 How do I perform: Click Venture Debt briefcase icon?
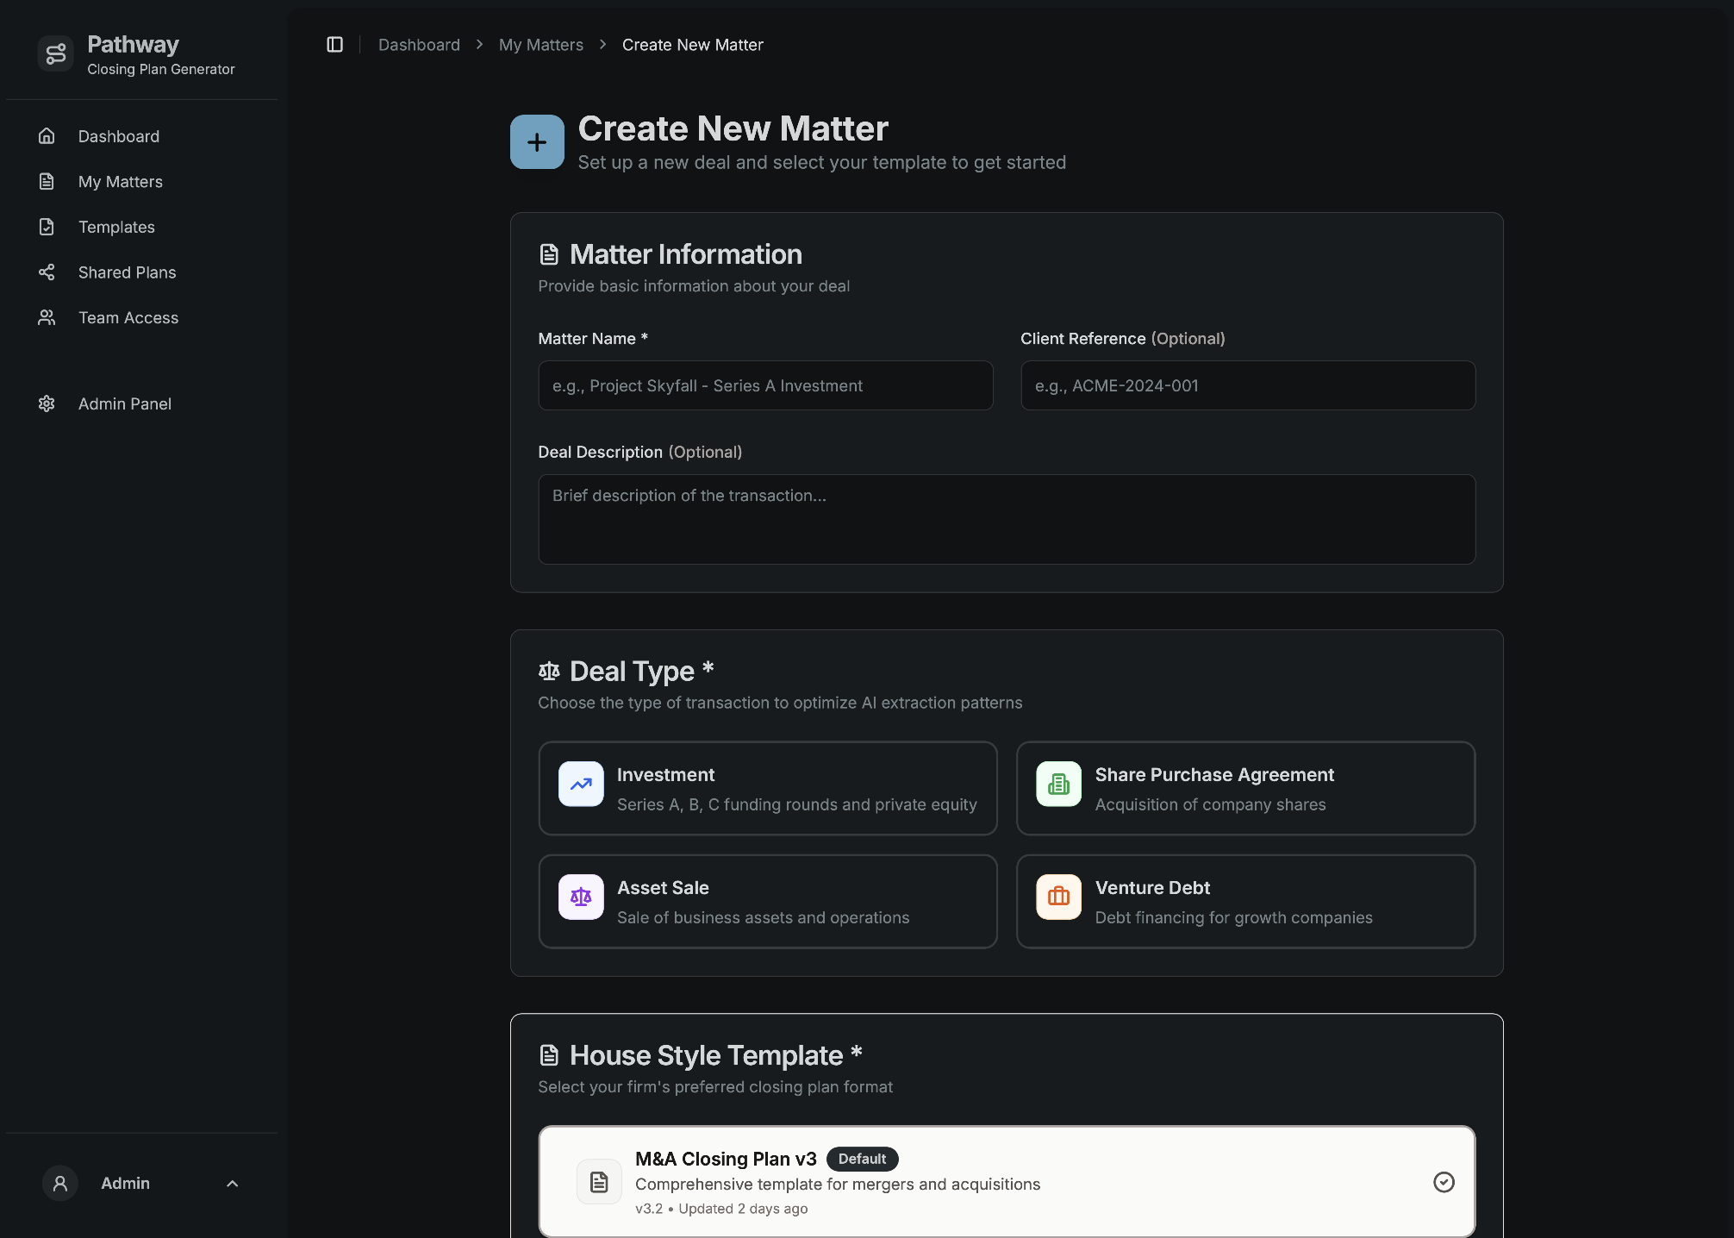click(x=1058, y=897)
